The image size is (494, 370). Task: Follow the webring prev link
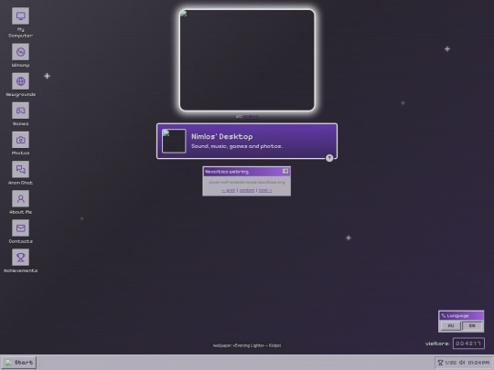point(229,190)
